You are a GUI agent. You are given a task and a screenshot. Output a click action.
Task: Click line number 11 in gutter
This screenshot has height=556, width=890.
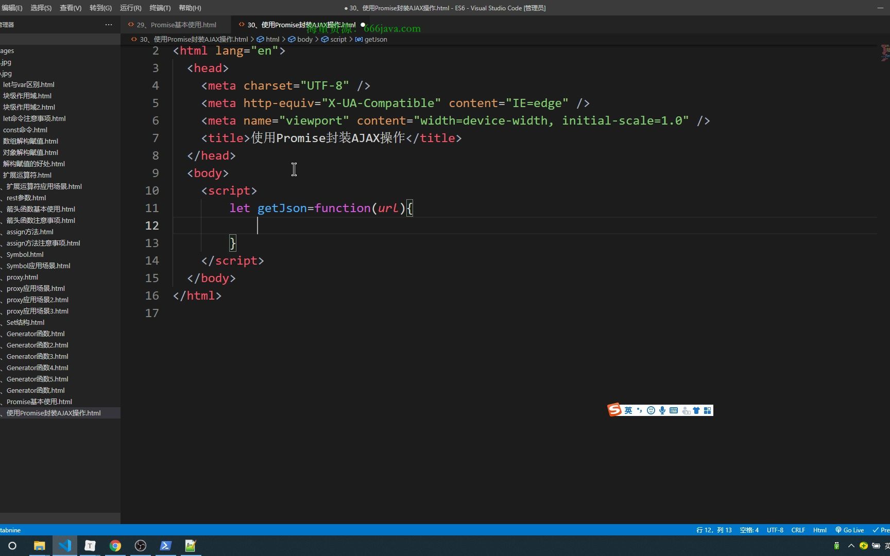pos(152,208)
